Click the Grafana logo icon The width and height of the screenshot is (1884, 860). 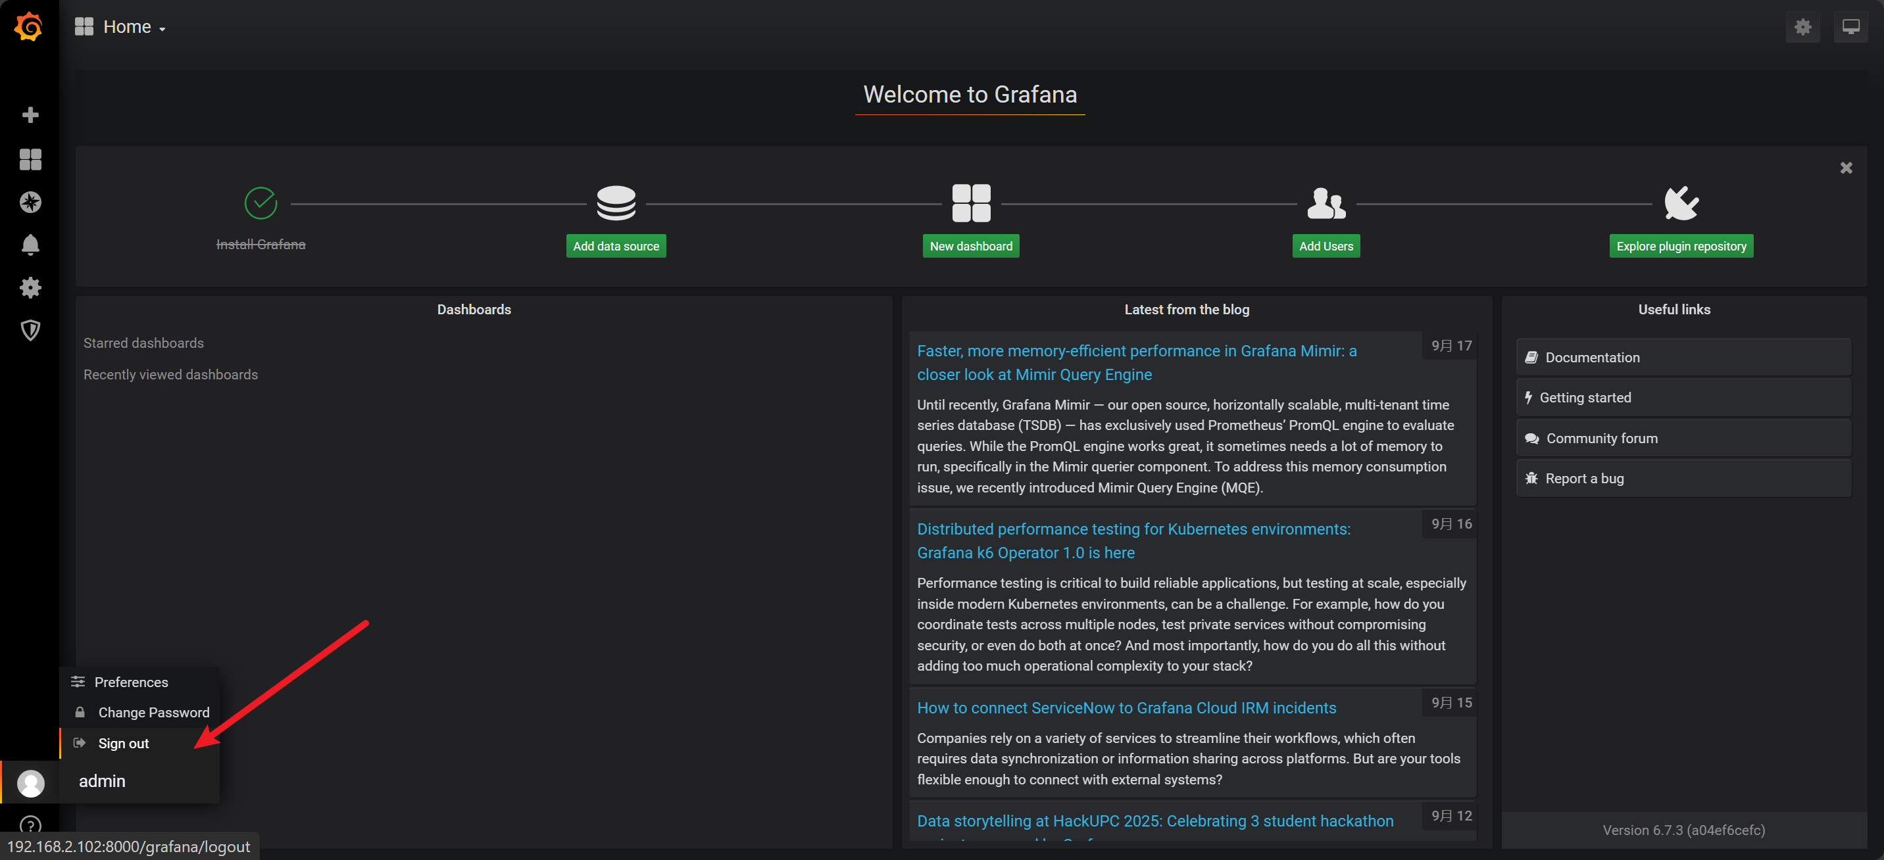(28, 27)
